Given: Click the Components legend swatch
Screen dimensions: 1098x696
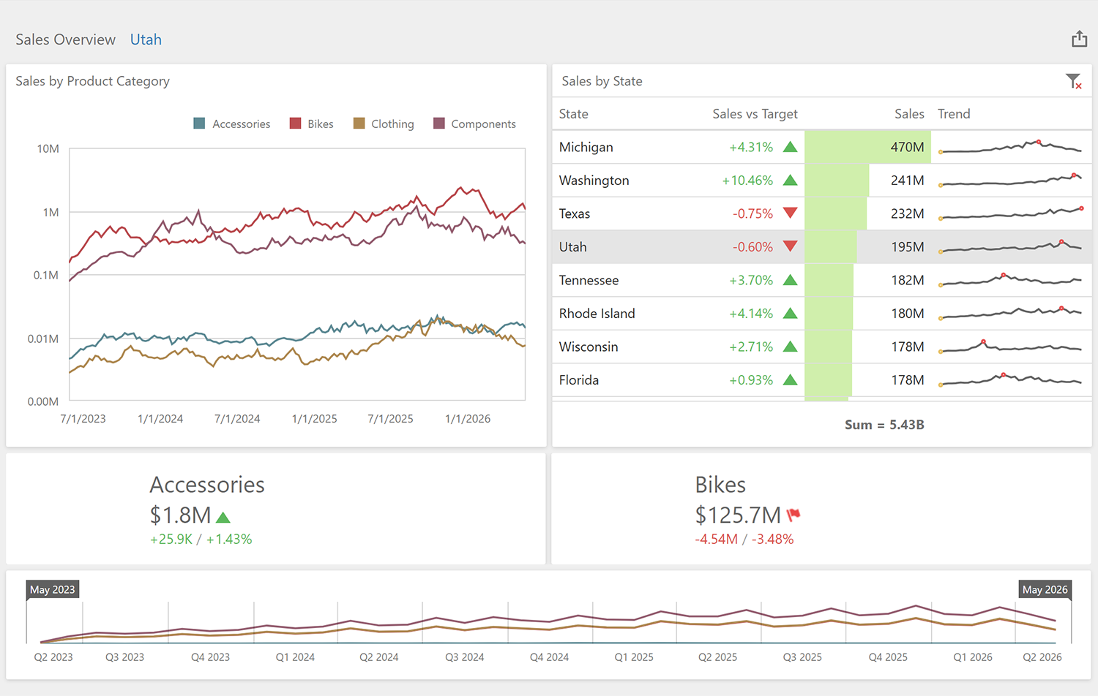Looking at the screenshot, I should click(x=439, y=124).
